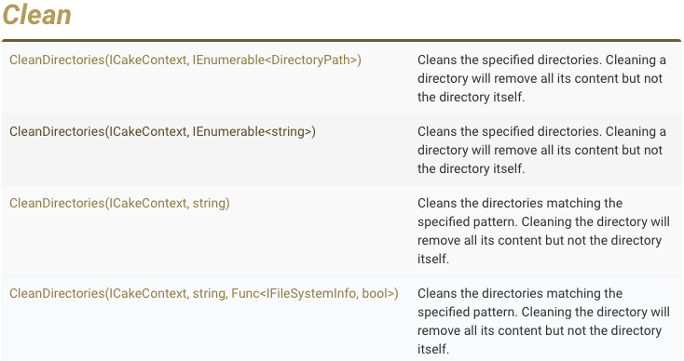Screen dimensions: 684x361
Task: Open the CleanDirectories IEnumerable<DirectoryPath> overload link
Action: click(185, 60)
